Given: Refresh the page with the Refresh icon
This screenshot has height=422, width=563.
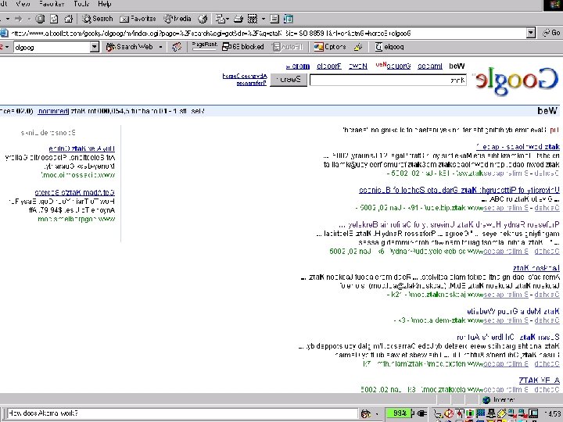Looking at the screenshot, I should click(54, 19).
